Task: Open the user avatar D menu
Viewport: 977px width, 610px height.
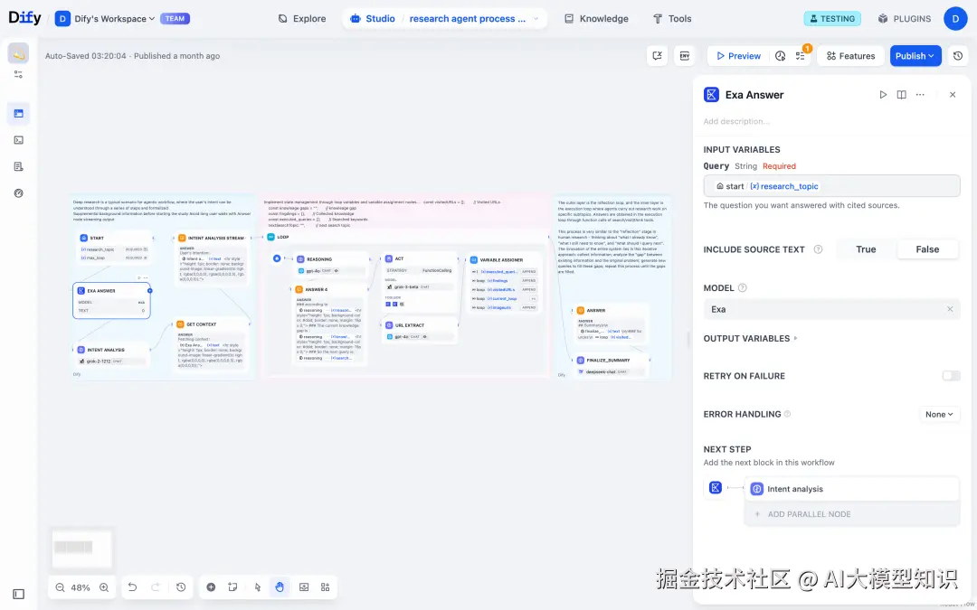Action: point(955,19)
